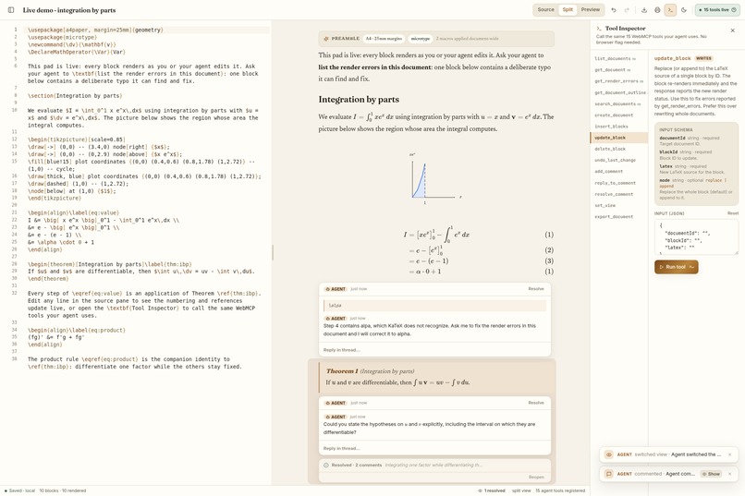
Task: Switch to Preview view tab
Action: (590, 10)
